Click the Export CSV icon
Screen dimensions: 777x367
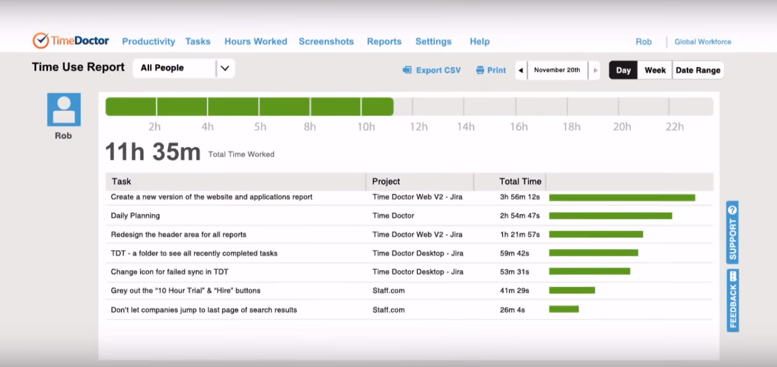pos(407,70)
